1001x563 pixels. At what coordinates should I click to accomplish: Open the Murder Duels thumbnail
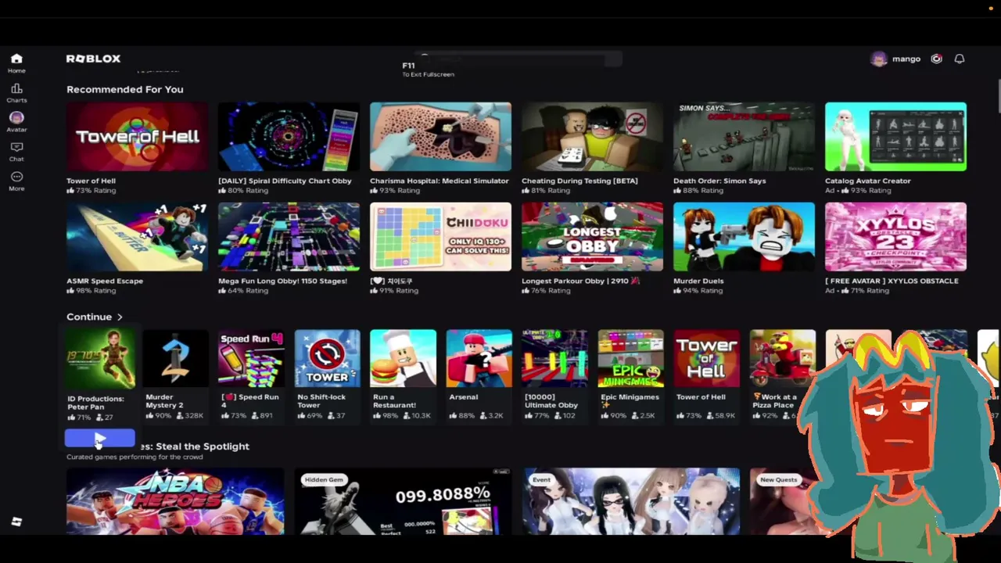click(744, 237)
